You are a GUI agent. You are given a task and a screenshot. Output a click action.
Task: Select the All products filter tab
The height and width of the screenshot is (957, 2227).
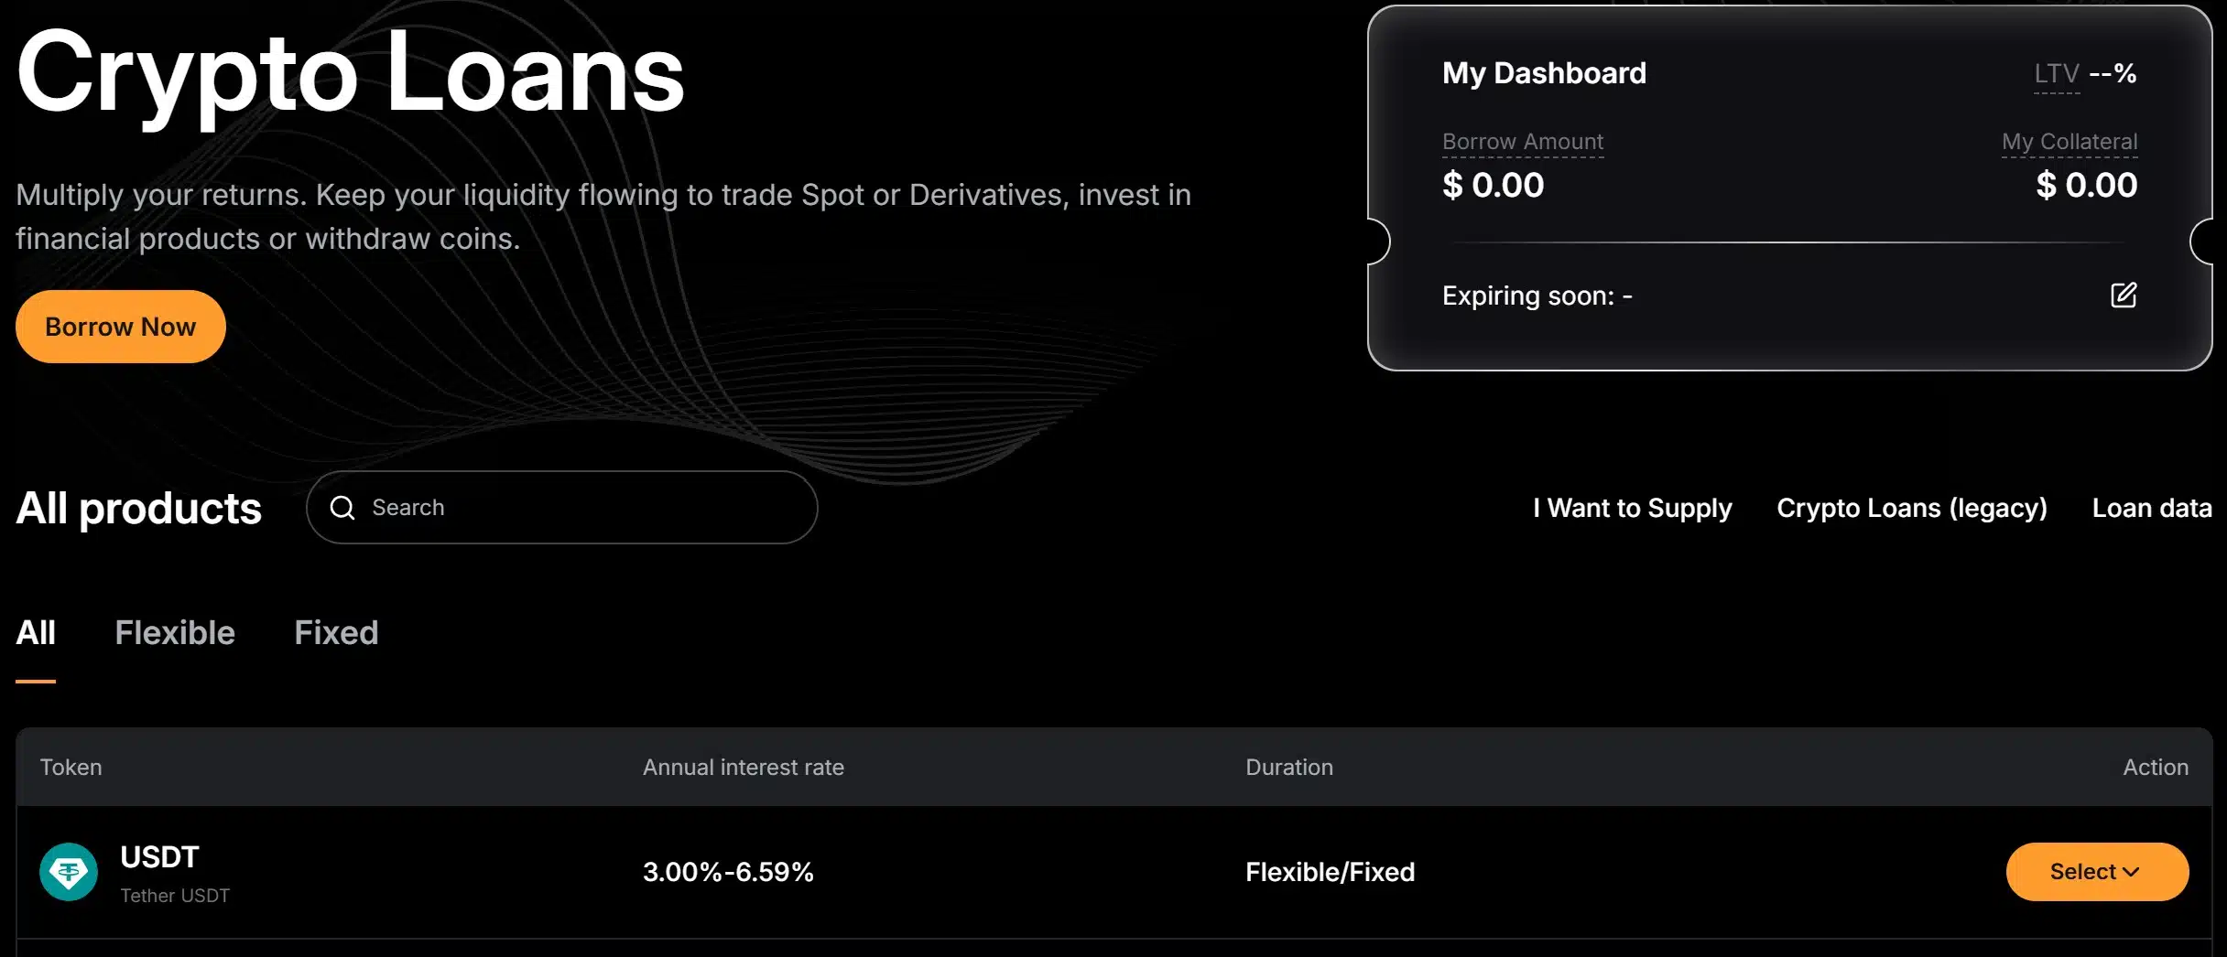pyautogui.click(x=35, y=633)
